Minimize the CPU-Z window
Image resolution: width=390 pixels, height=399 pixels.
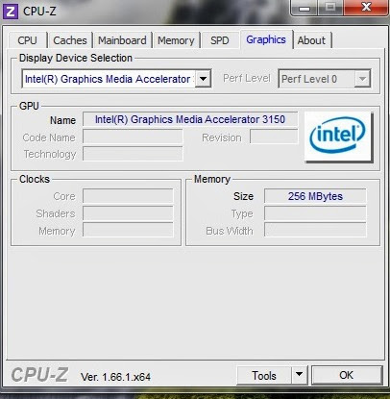click(305, 8)
